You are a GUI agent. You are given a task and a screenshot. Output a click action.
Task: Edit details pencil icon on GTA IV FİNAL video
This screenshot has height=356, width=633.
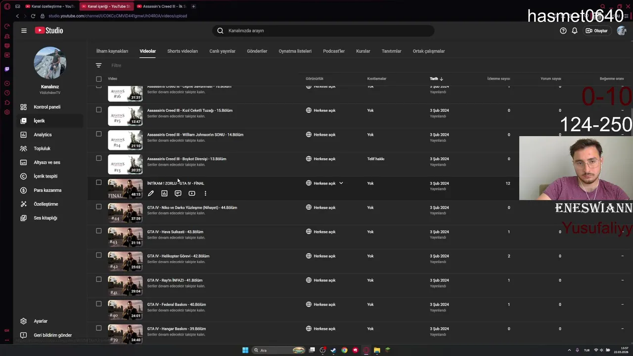tap(151, 193)
